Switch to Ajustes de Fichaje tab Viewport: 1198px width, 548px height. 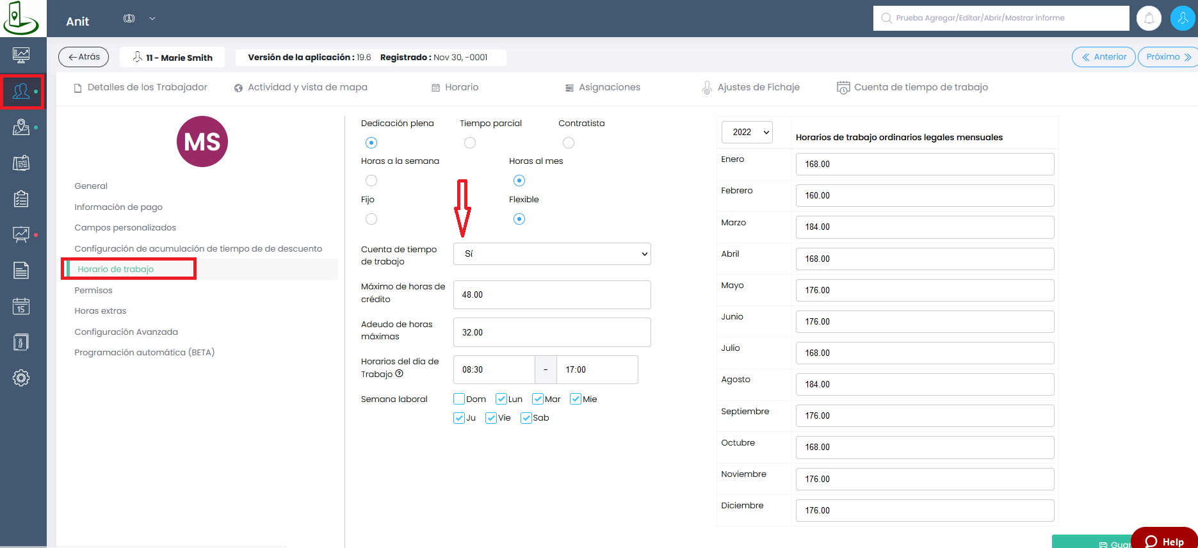point(751,87)
